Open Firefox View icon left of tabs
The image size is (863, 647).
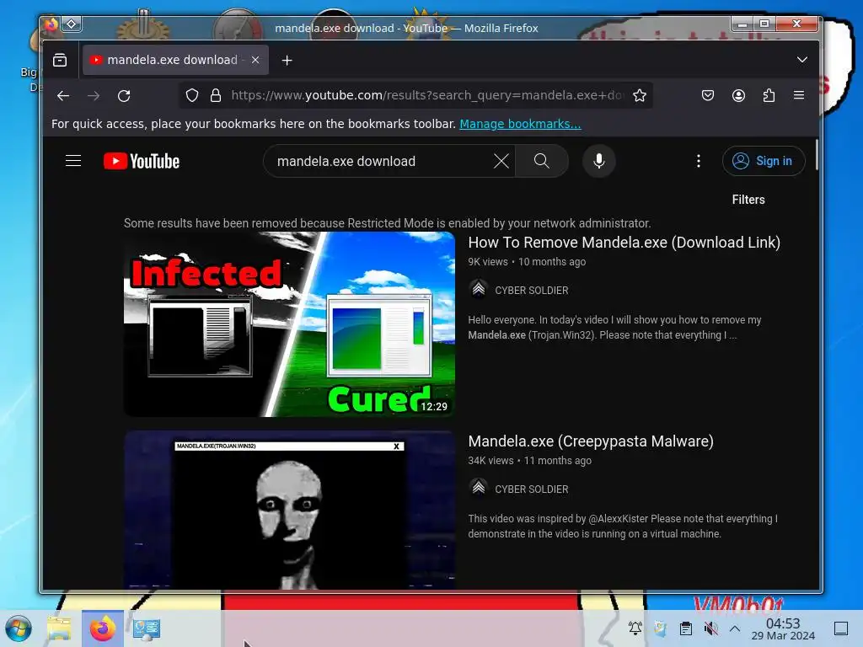[x=60, y=60]
